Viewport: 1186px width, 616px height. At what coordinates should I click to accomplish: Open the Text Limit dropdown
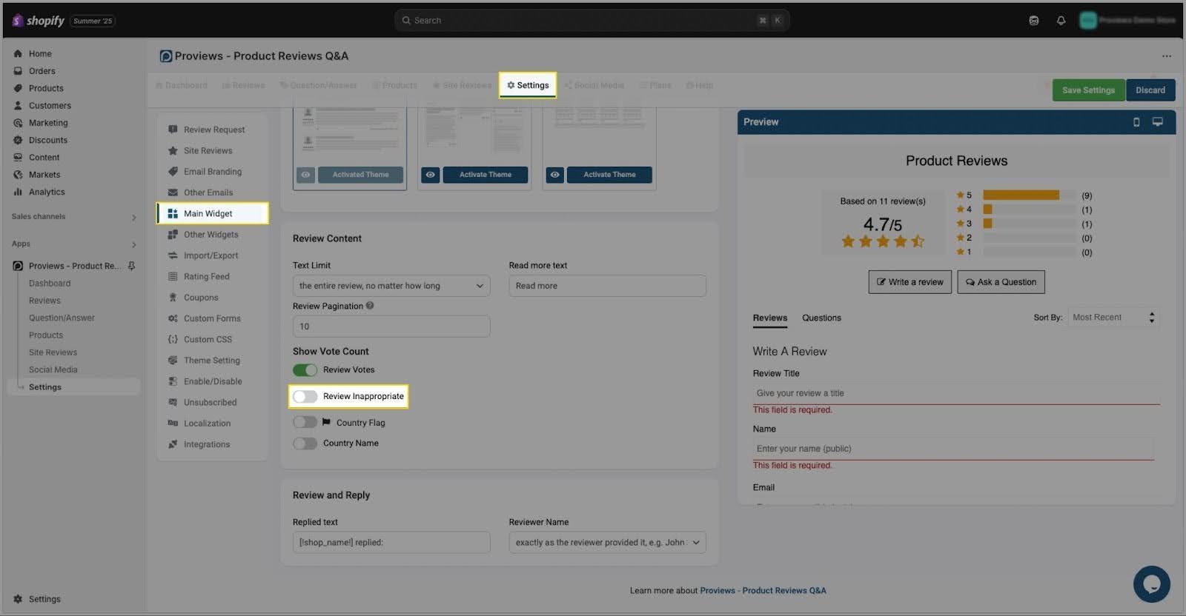pos(391,286)
